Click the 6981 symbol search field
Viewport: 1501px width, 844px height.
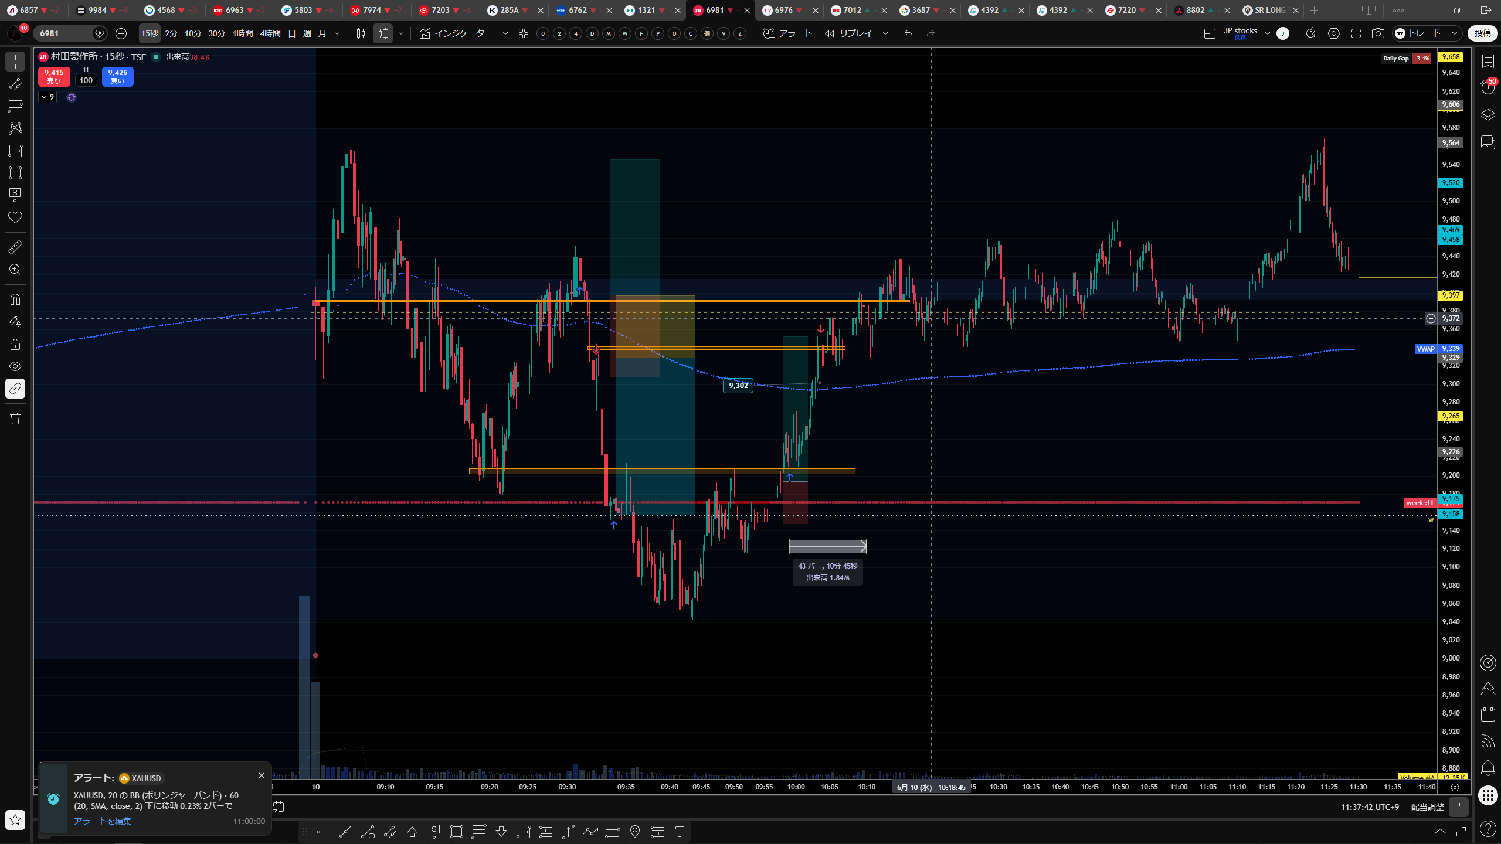tap(63, 33)
